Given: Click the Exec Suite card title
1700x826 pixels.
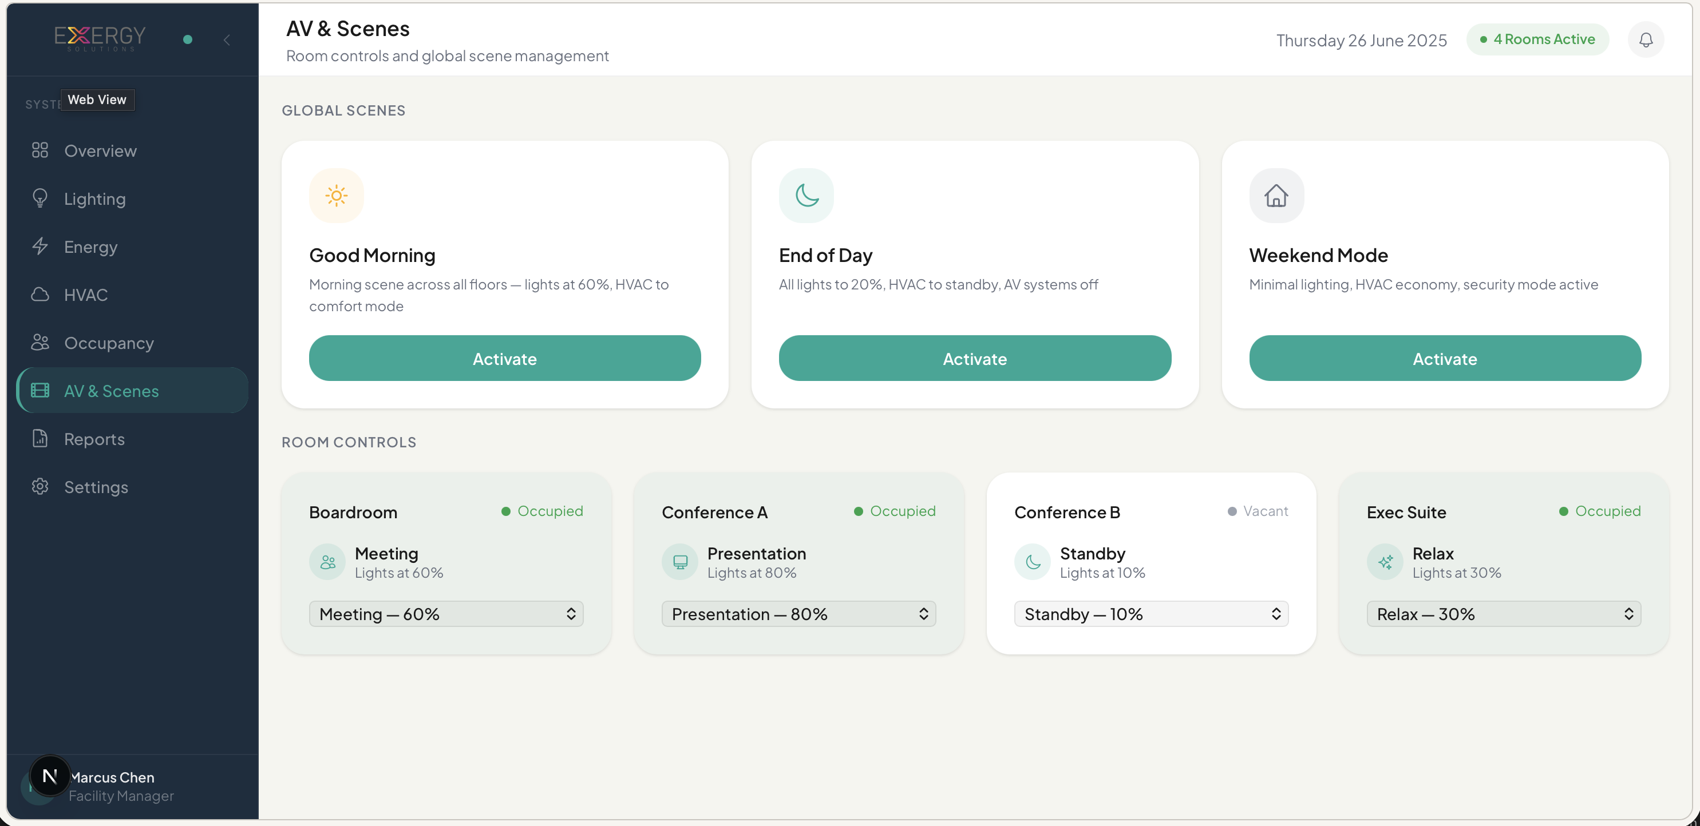Looking at the screenshot, I should [x=1406, y=512].
